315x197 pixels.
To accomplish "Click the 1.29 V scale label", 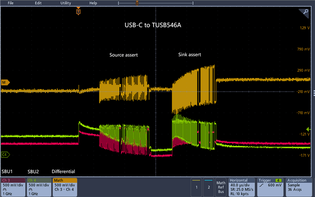I will click(305, 28).
